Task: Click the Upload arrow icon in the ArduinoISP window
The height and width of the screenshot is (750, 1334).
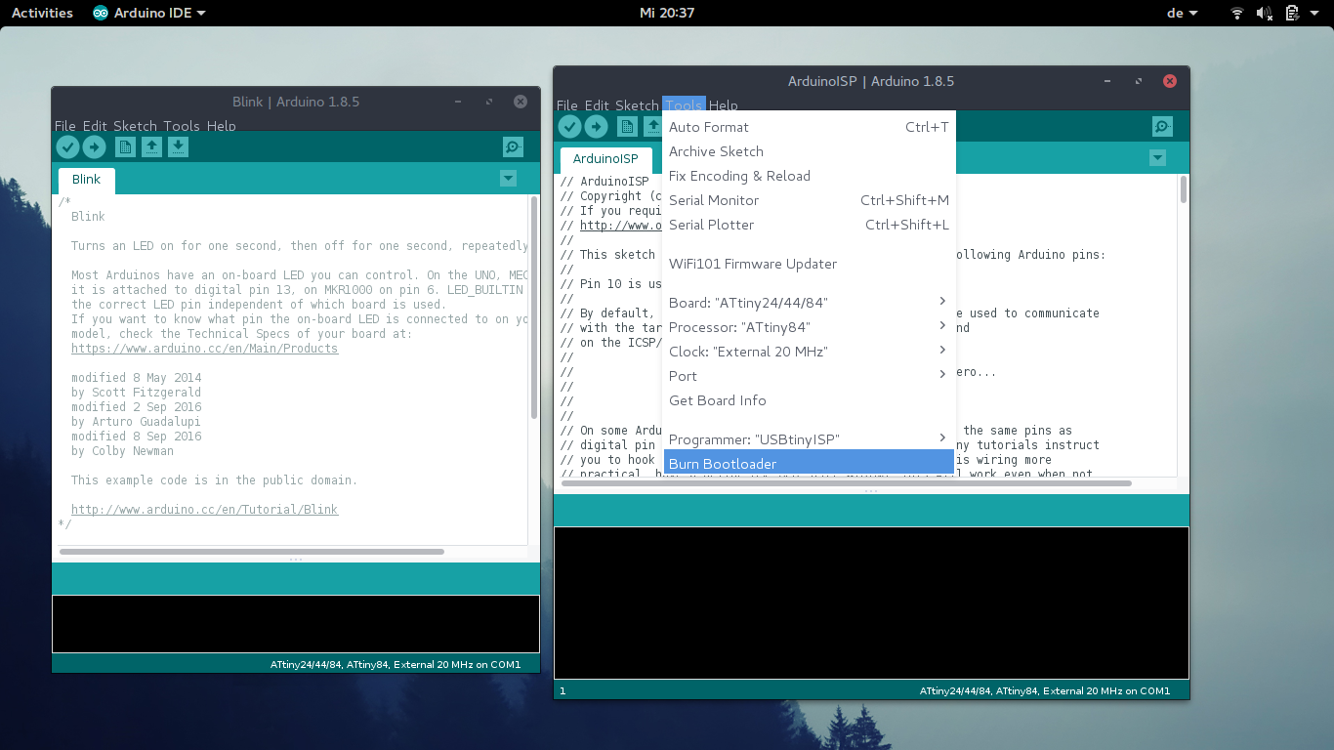Action: point(596,126)
